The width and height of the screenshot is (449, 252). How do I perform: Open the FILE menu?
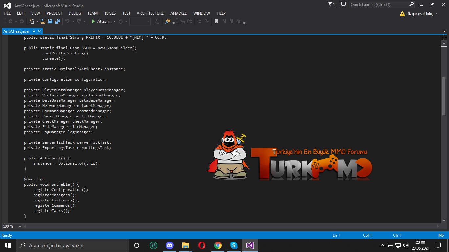coord(7,13)
